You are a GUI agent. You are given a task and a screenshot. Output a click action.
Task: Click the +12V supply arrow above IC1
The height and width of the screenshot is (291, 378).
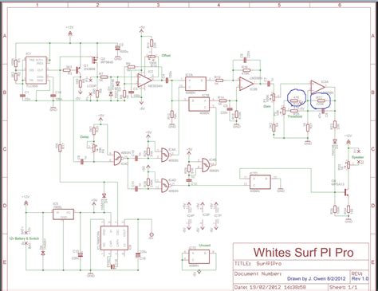click(x=70, y=33)
